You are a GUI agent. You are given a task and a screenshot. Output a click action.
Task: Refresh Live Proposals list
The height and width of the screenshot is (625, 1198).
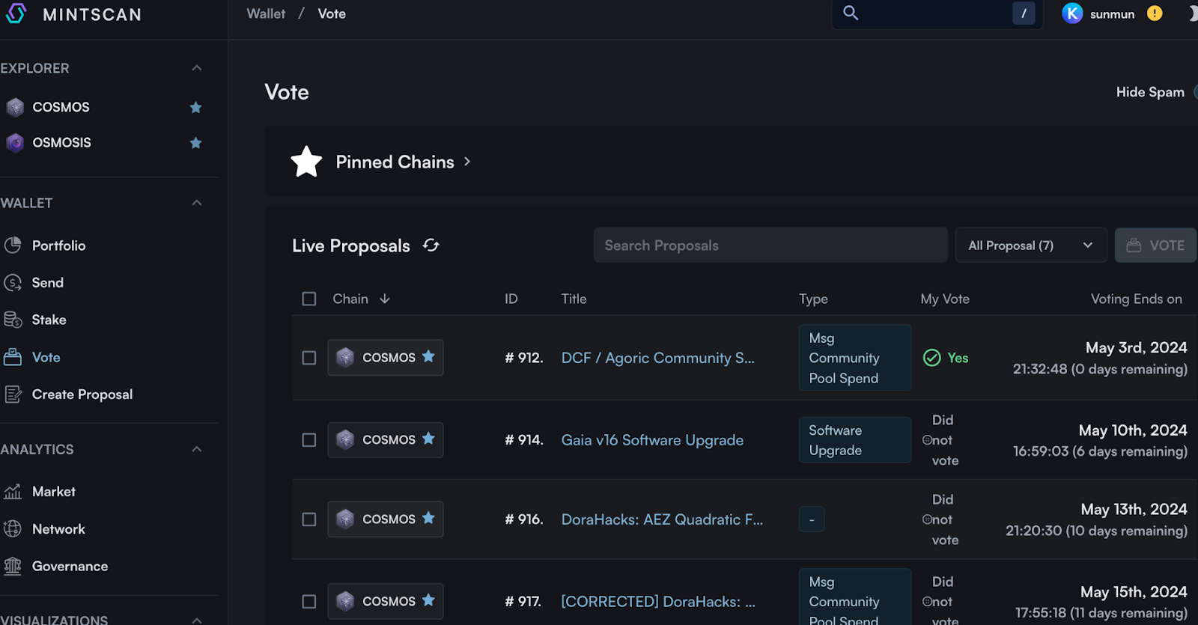coord(431,246)
